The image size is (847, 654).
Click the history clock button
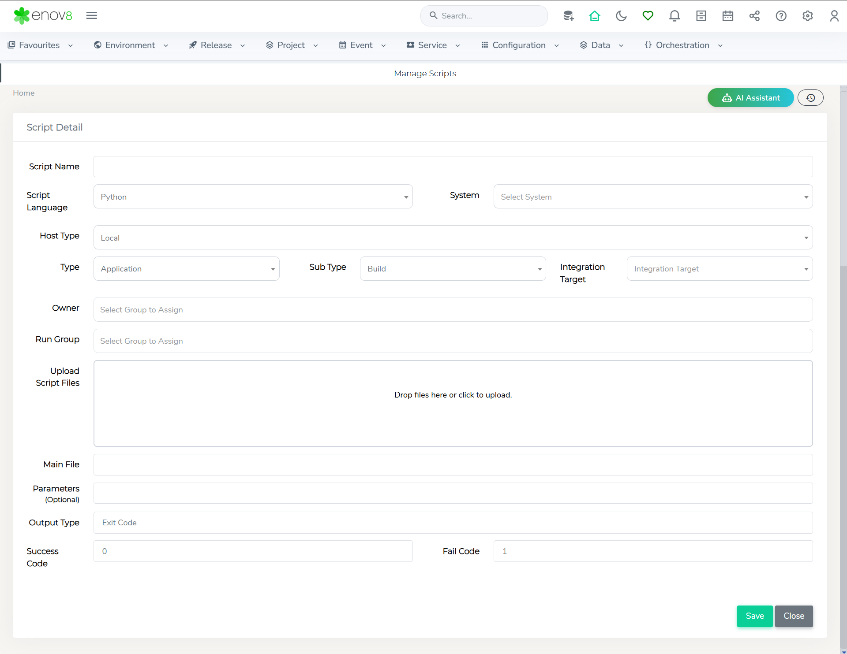click(x=810, y=98)
